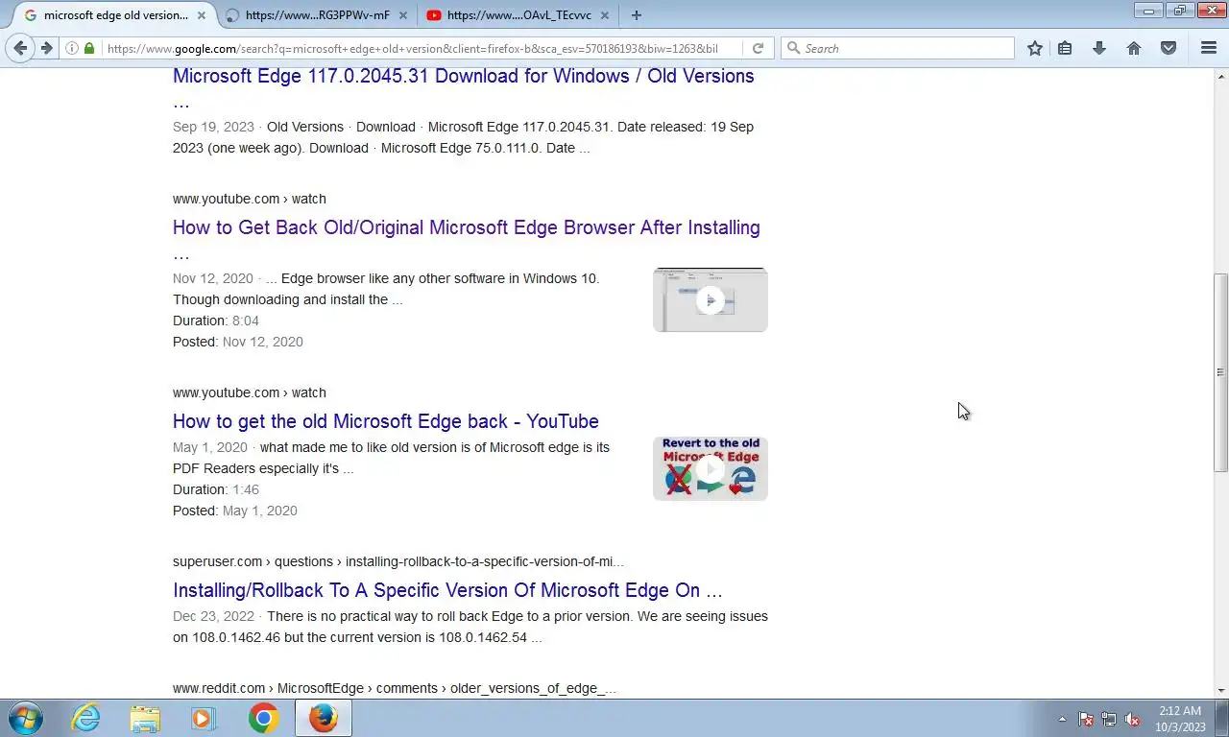Image resolution: width=1229 pixels, height=737 pixels.
Task: Open site information icon in address bar
Action: (72, 48)
